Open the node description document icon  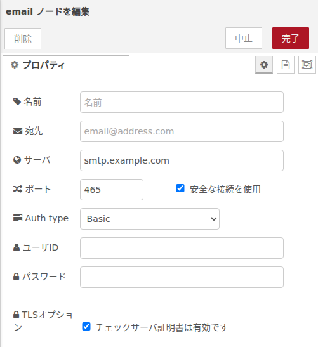coord(286,65)
